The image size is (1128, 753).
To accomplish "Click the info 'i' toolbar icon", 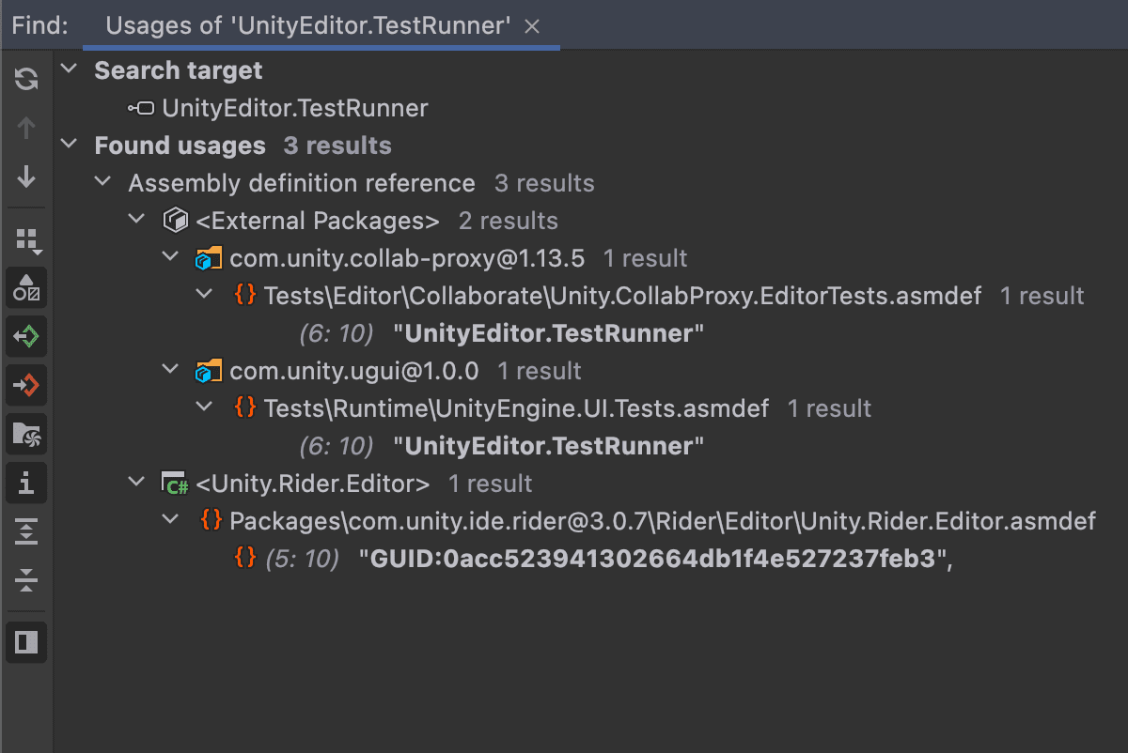I will tap(26, 484).
